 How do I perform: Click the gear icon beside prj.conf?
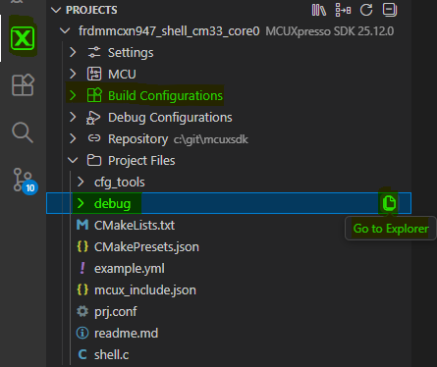click(x=82, y=311)
